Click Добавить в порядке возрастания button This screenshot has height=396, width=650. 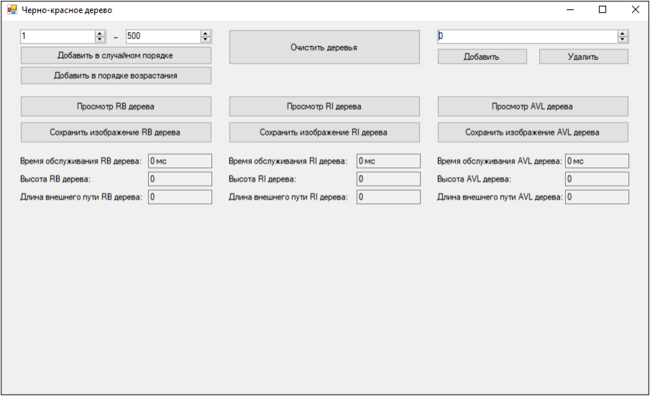coord(116,76)
